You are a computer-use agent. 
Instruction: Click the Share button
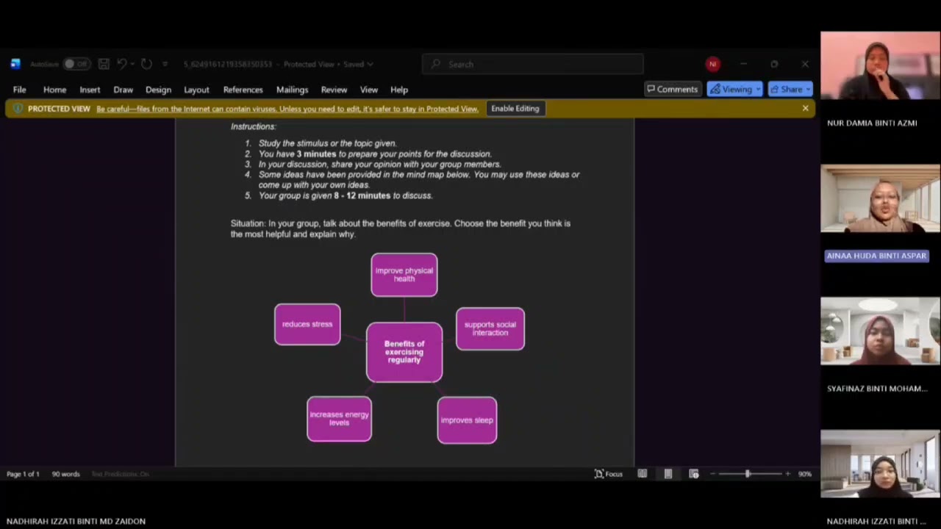click(x=790, y=89)
